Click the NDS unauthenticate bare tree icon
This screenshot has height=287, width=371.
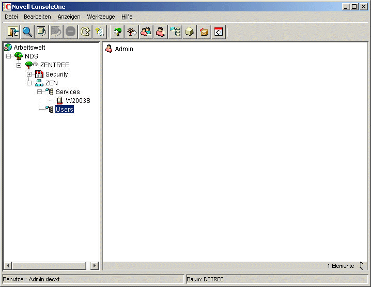(x=132, y=32)
